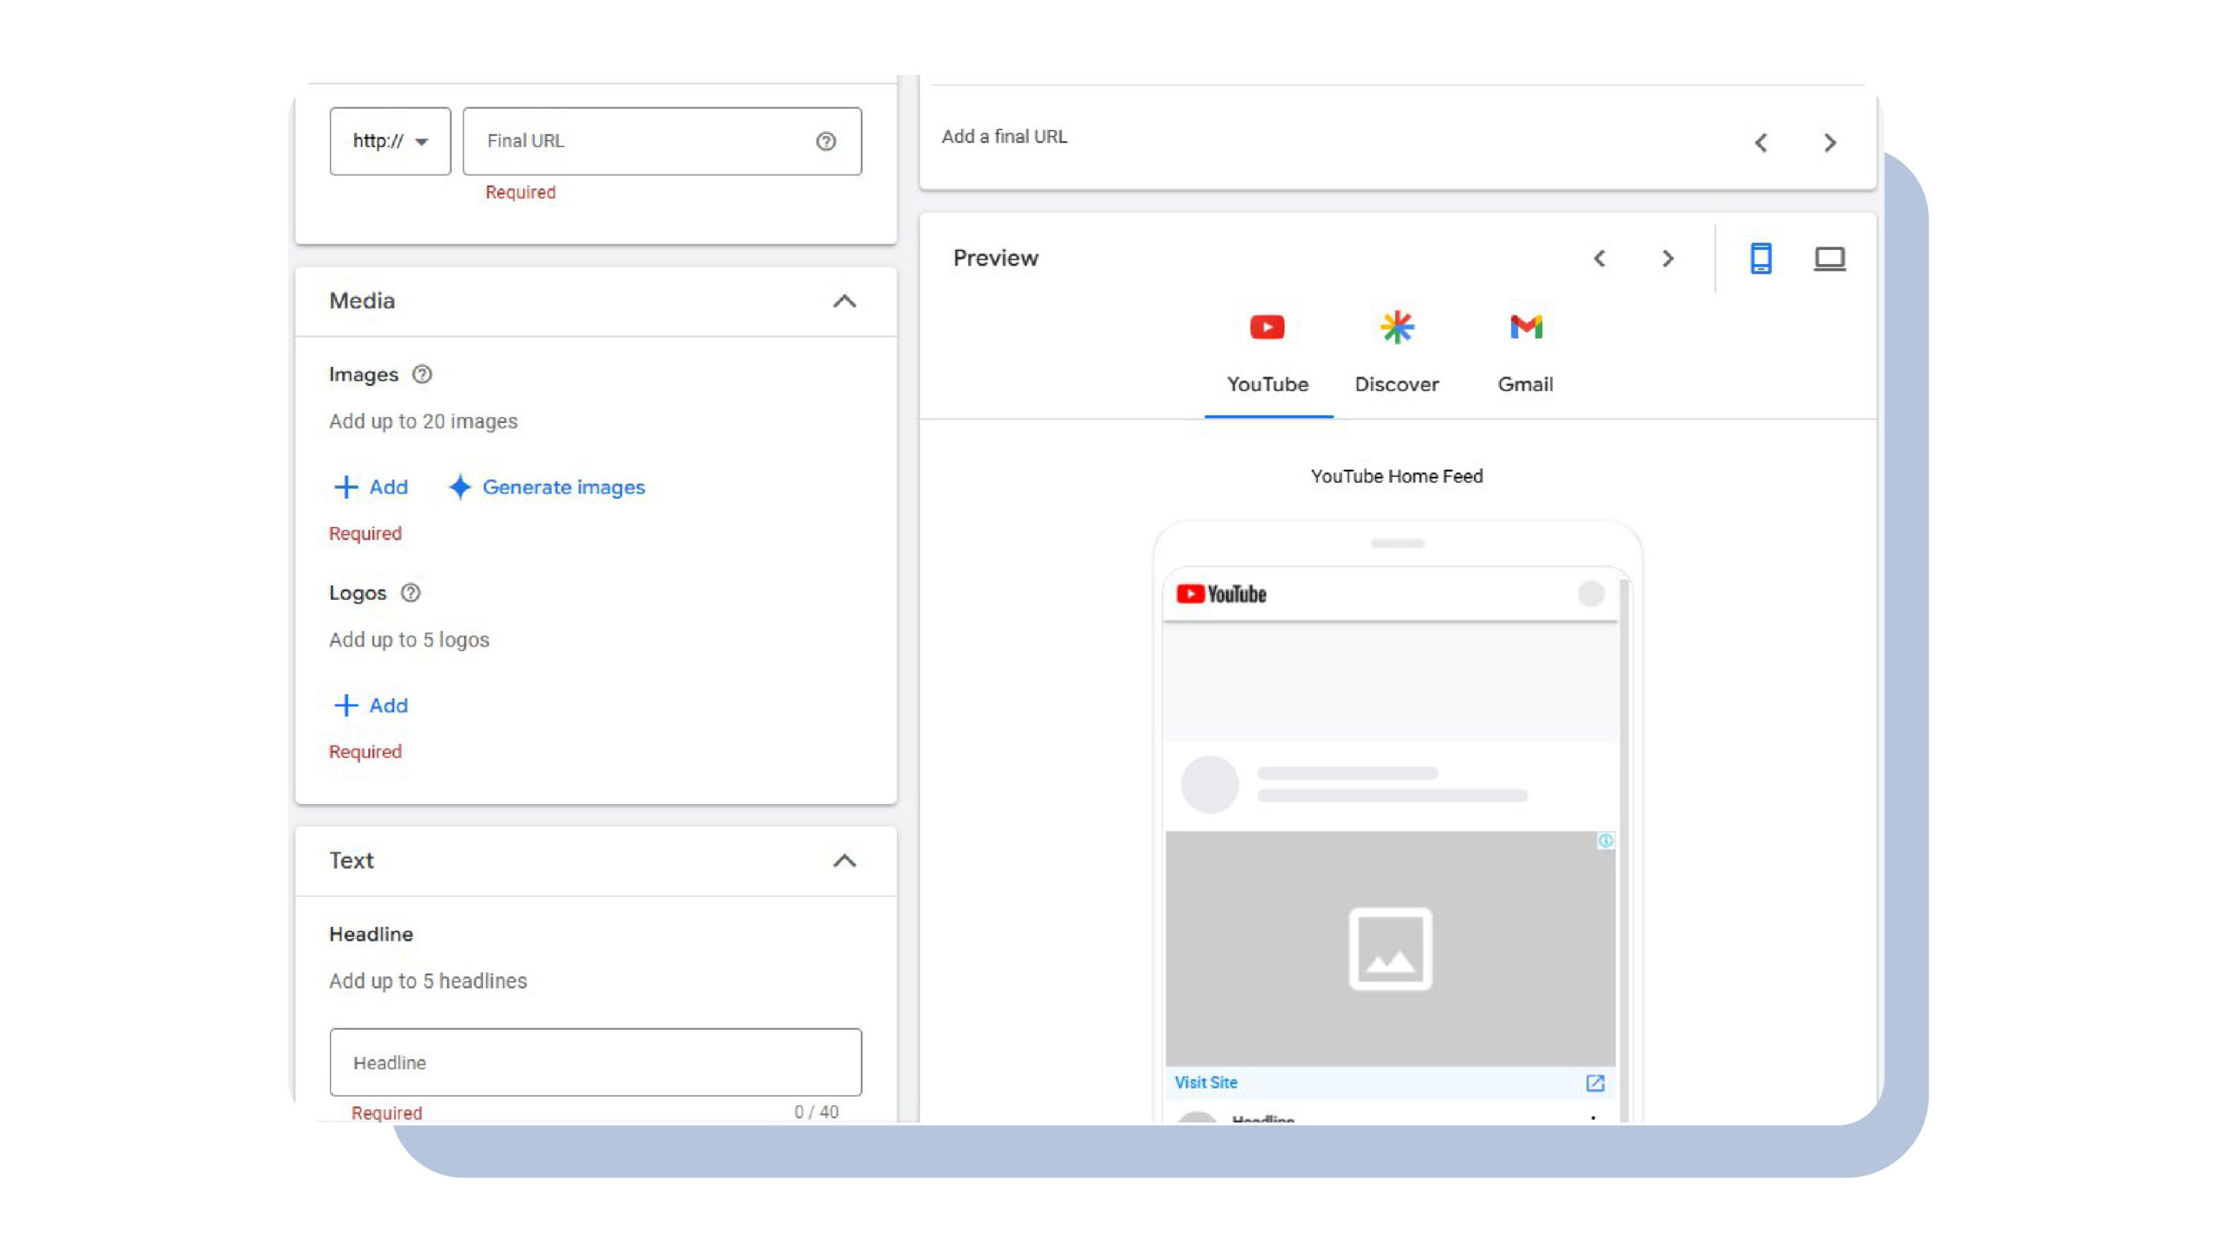Show previous preview in Preview header
Screen dimensions: 2217x1253
[1600, 259]
